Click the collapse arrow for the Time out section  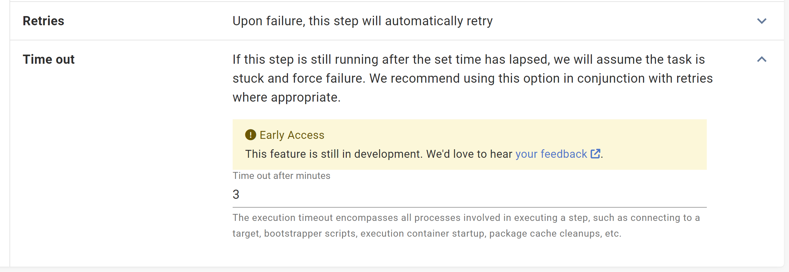click(762, 59)
